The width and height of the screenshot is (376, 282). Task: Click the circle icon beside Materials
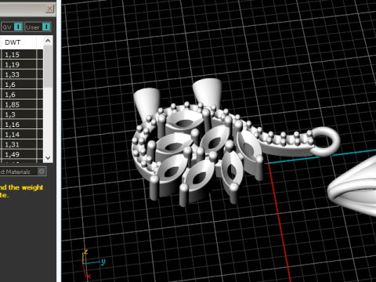[x=42, y=172]
